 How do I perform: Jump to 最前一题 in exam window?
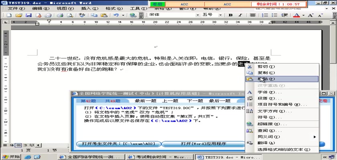tap(146, 101)
